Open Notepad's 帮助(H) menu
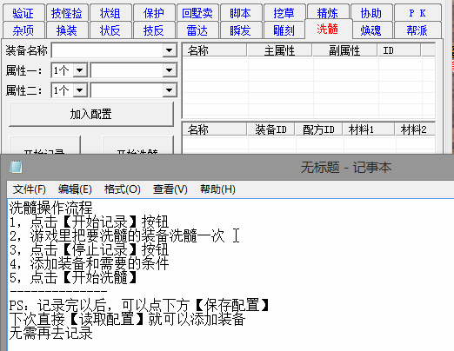Image resolution: width=454 pixels, height=351 pixels. pos(217,189)
